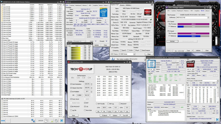Click the GPU-Z title bar icon

click(111, 2)
